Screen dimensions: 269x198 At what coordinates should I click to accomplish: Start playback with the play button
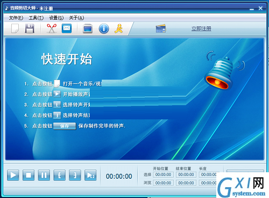tap(13, 175)
